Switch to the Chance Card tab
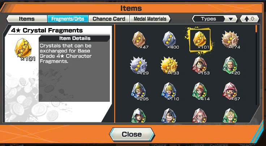Image resolution: width=266 pixels, height=146 pixels. pos(109,19)
